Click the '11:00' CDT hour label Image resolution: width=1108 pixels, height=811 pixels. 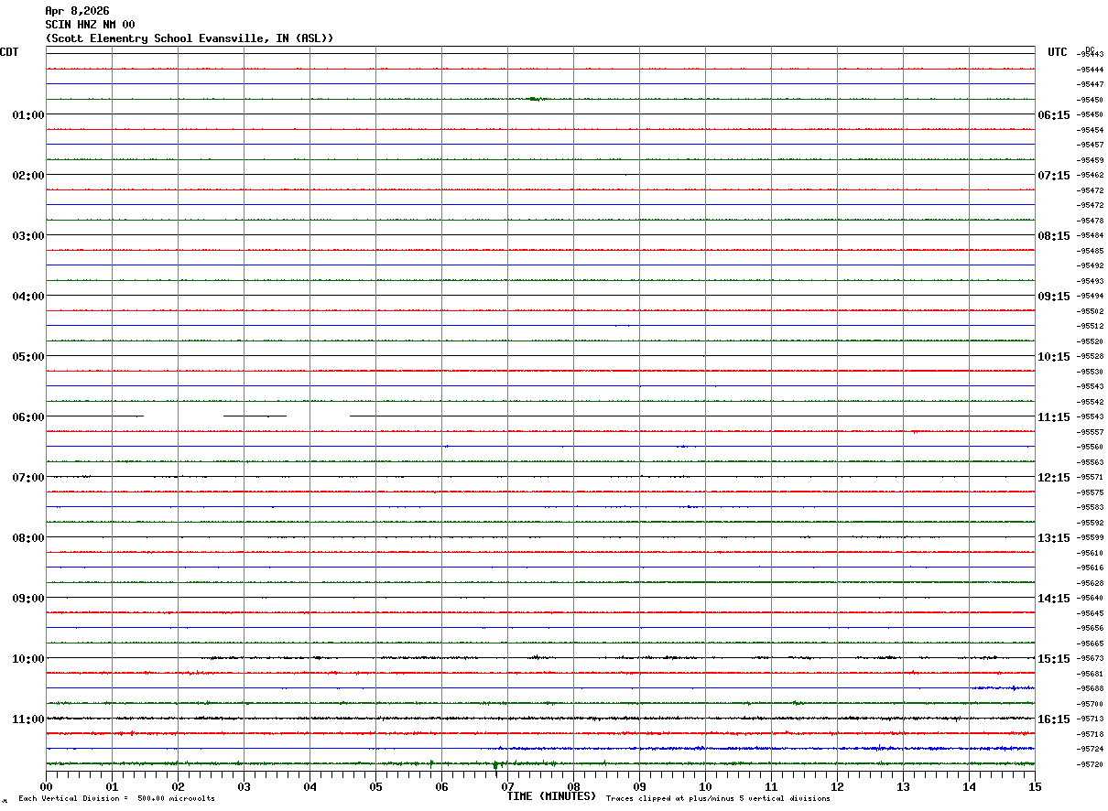pyautogui.click(x=28, y=719)
